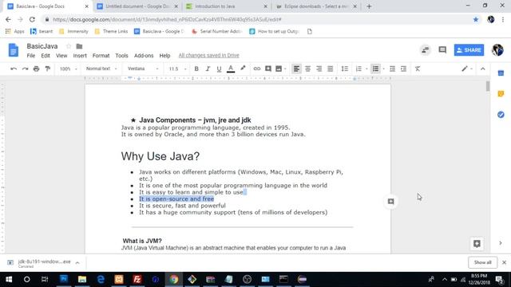The width and height of the screenshot is (511, 287).
Task: Expand the downloaded jdk file options arrow
Action: click(77, 262)
